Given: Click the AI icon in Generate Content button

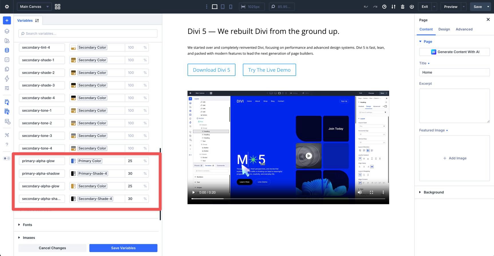Looking at the screenshot, I should [x=434, y=52].
